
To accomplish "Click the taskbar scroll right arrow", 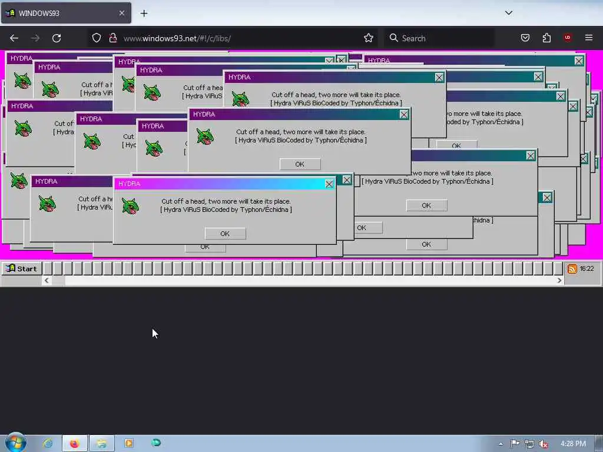I will coord(559,281).
